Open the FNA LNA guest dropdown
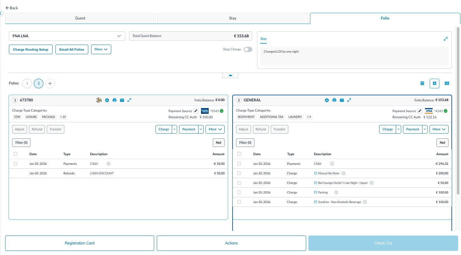The image size is (461, 255). 67,36
